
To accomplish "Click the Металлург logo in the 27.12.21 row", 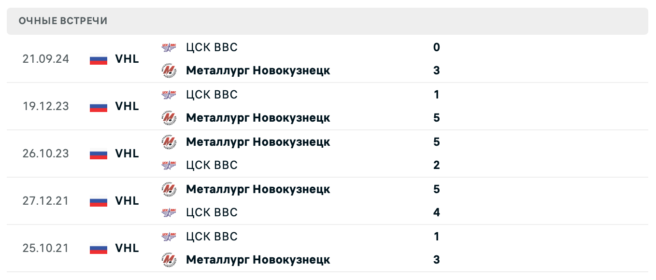I will tap(169, 189).
